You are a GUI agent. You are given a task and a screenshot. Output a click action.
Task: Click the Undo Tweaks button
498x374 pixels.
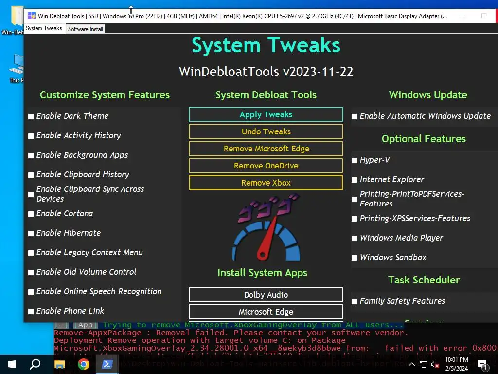click(x=266, y=131)
